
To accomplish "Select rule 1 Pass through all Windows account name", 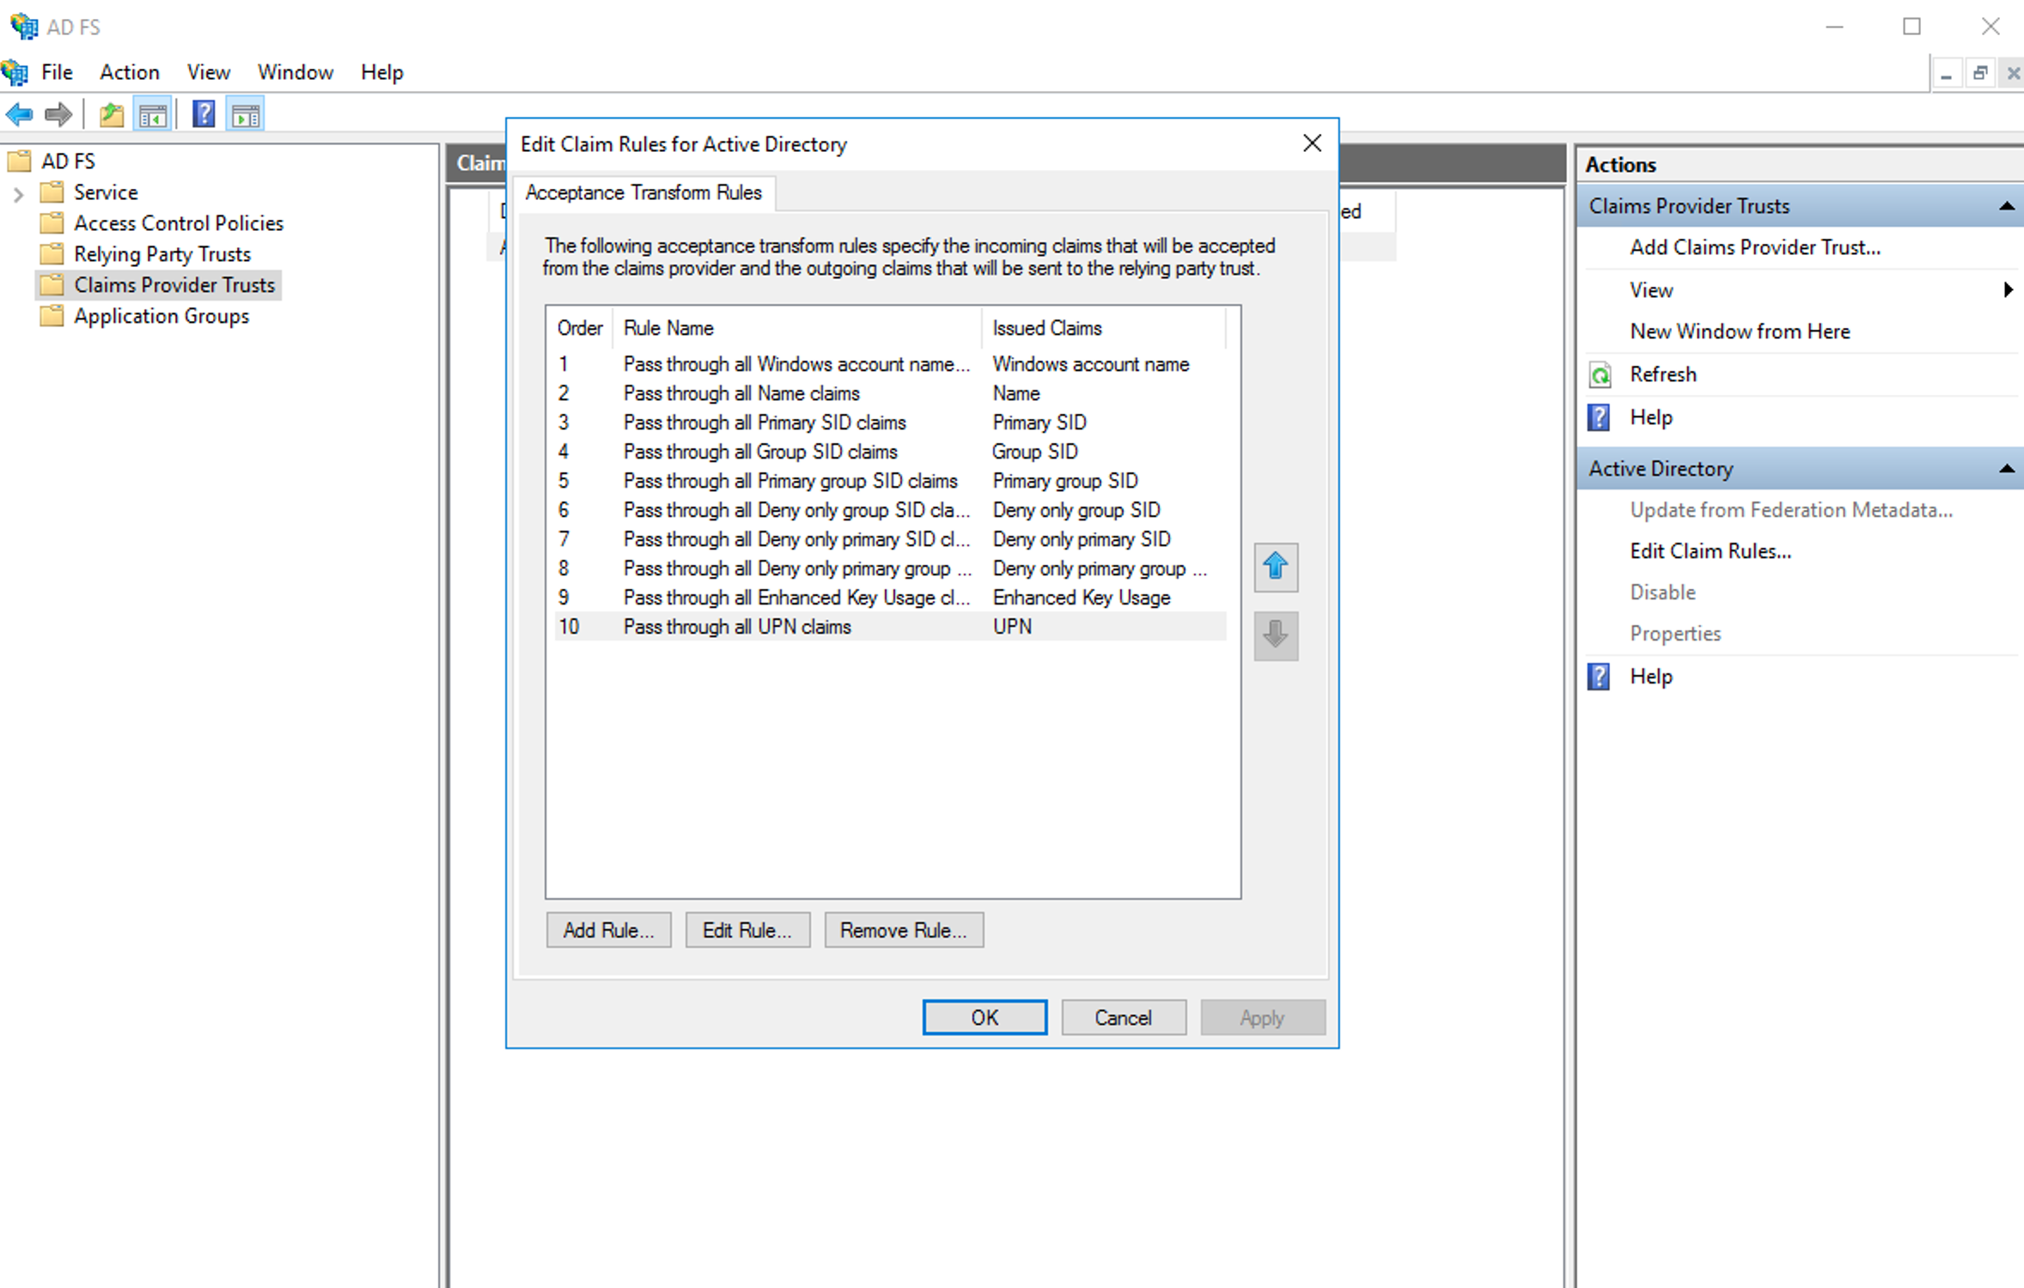I will [890, 364].
